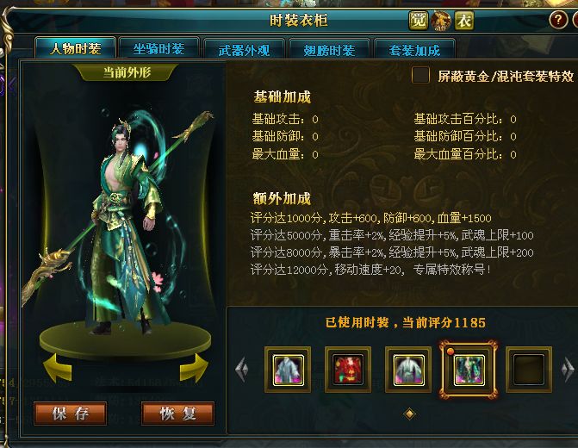This screenshot has height=448, width=578.
Task: Select the first pale blue costume thumbnail
Action: 288,370
